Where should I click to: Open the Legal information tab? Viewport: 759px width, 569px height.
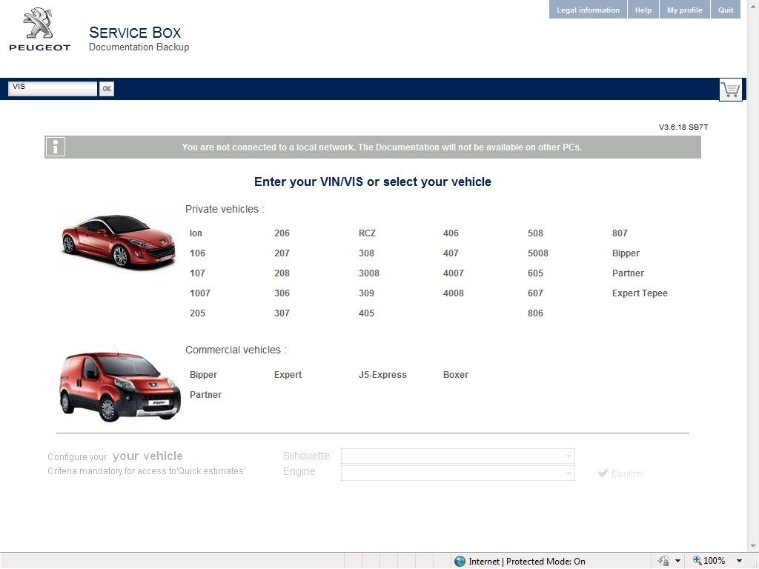click(587, 10)
